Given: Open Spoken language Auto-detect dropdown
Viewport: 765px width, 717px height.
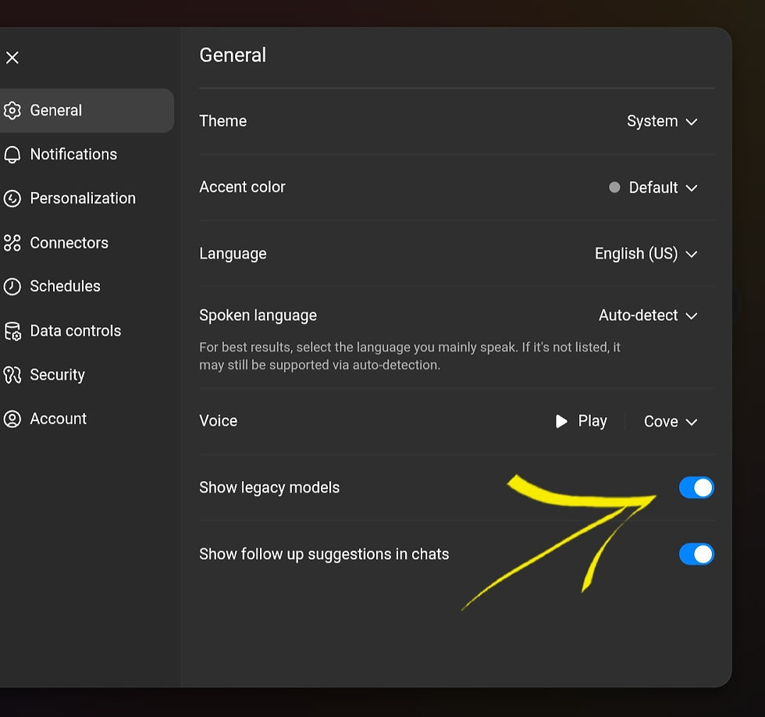Looking at the screenshot, I should coord(647,316).
